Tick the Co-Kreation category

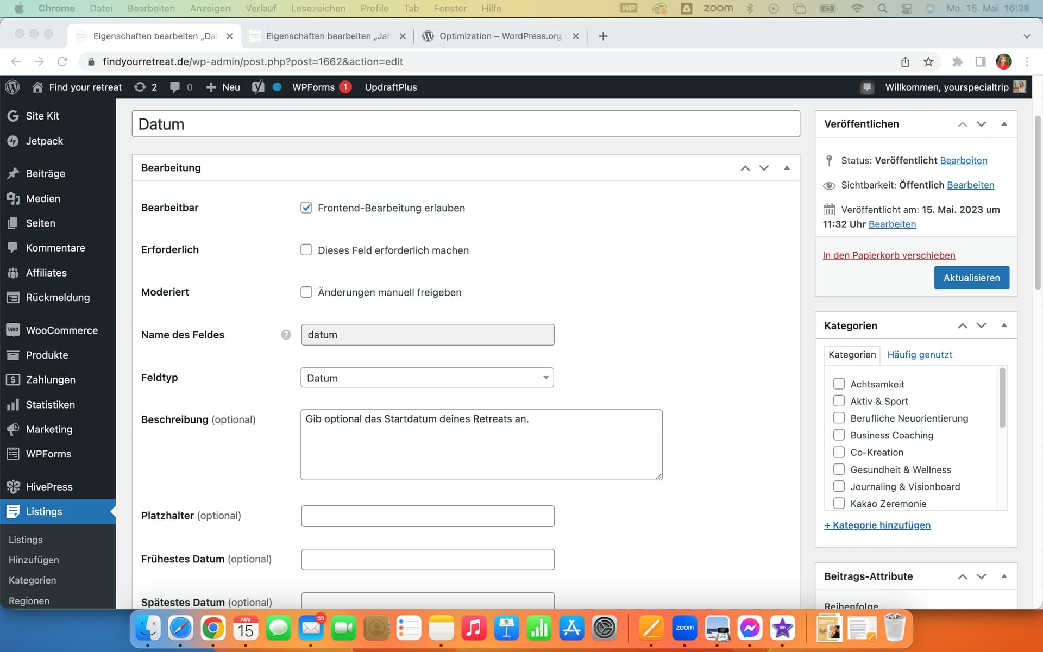tap(839, 452)
